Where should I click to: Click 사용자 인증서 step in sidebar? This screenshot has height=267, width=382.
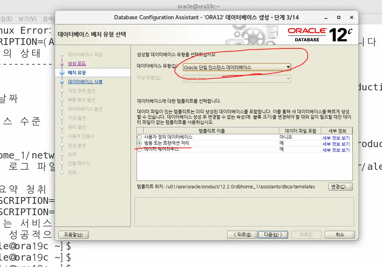(x=81, y=136)
